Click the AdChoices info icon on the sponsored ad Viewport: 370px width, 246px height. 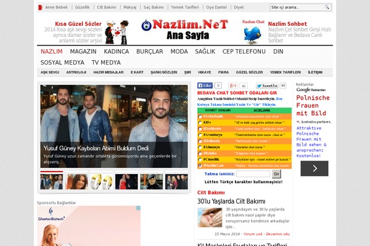tap(138, 208)
